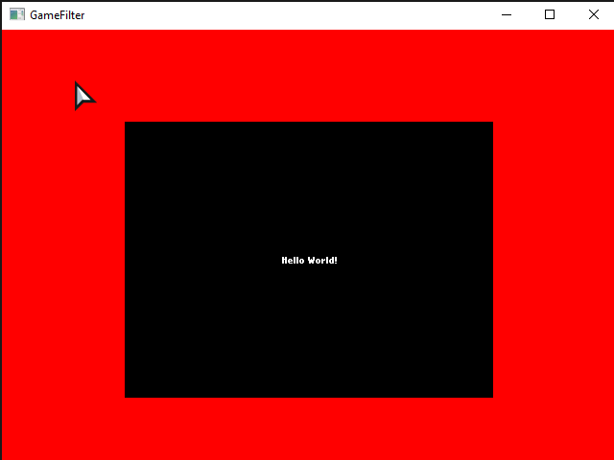Close the GameFilter window
The width and height of the screenshot is (614, 460).
593,15
